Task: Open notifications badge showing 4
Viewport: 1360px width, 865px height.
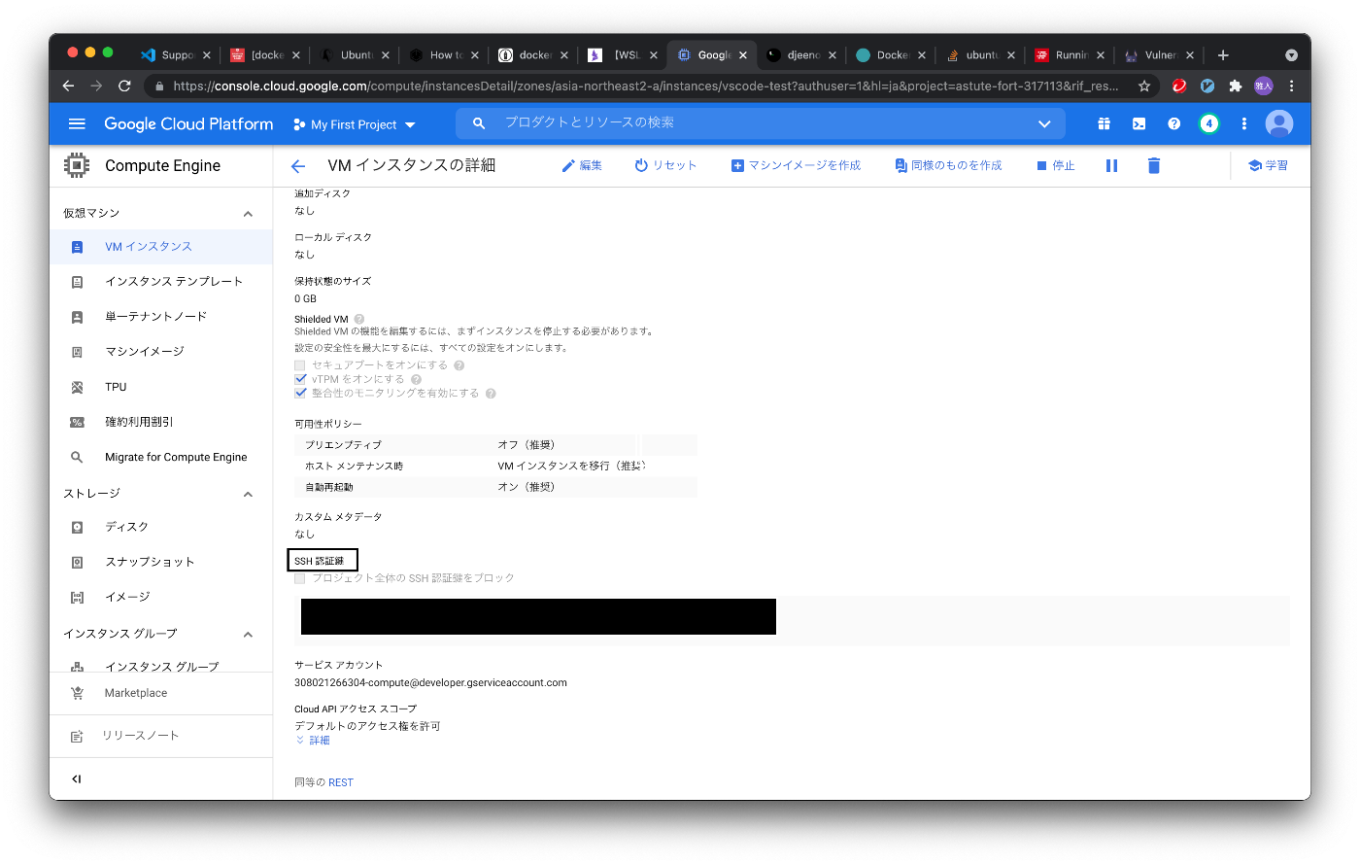Action: [1208, 123]
